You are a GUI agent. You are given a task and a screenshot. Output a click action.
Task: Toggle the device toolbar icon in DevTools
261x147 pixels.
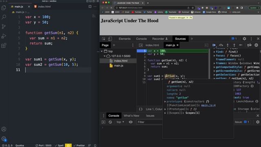click(x=110, y=39)
